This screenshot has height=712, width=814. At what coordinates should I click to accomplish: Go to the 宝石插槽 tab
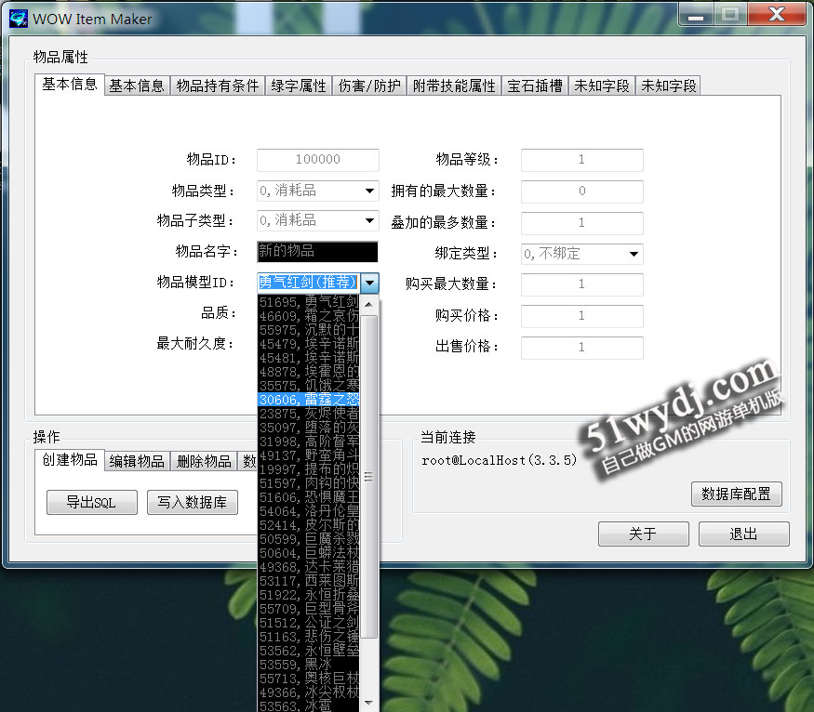coord(535,86)
